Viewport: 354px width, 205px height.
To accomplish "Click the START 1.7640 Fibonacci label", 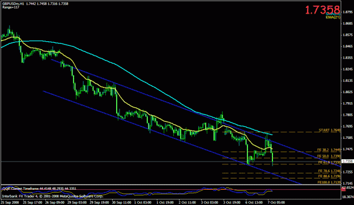I will pyautogui.click(x=330, y=130).
